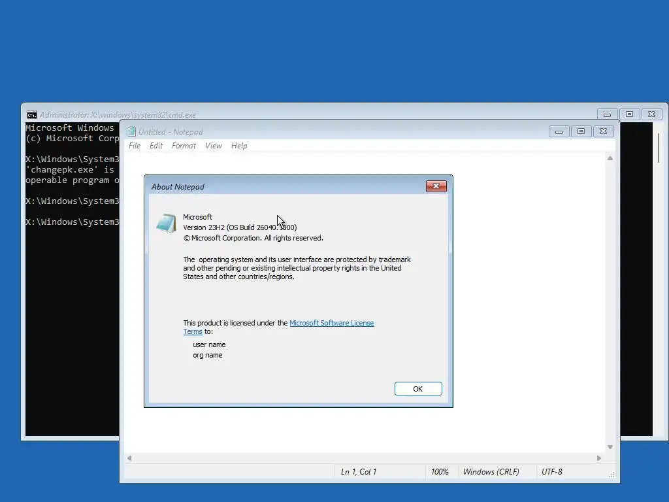Click the UTF-8 encoding status entry

[x=551, y=472]
